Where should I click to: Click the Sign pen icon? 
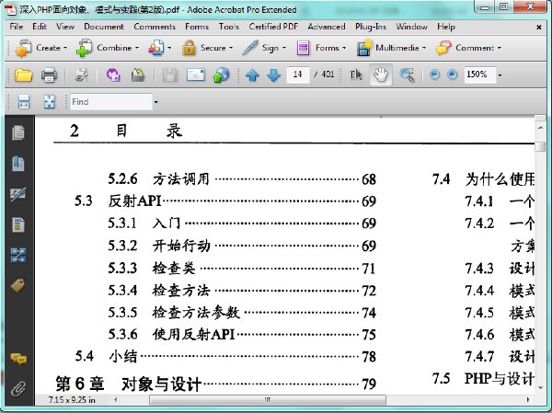coord(250,48)
